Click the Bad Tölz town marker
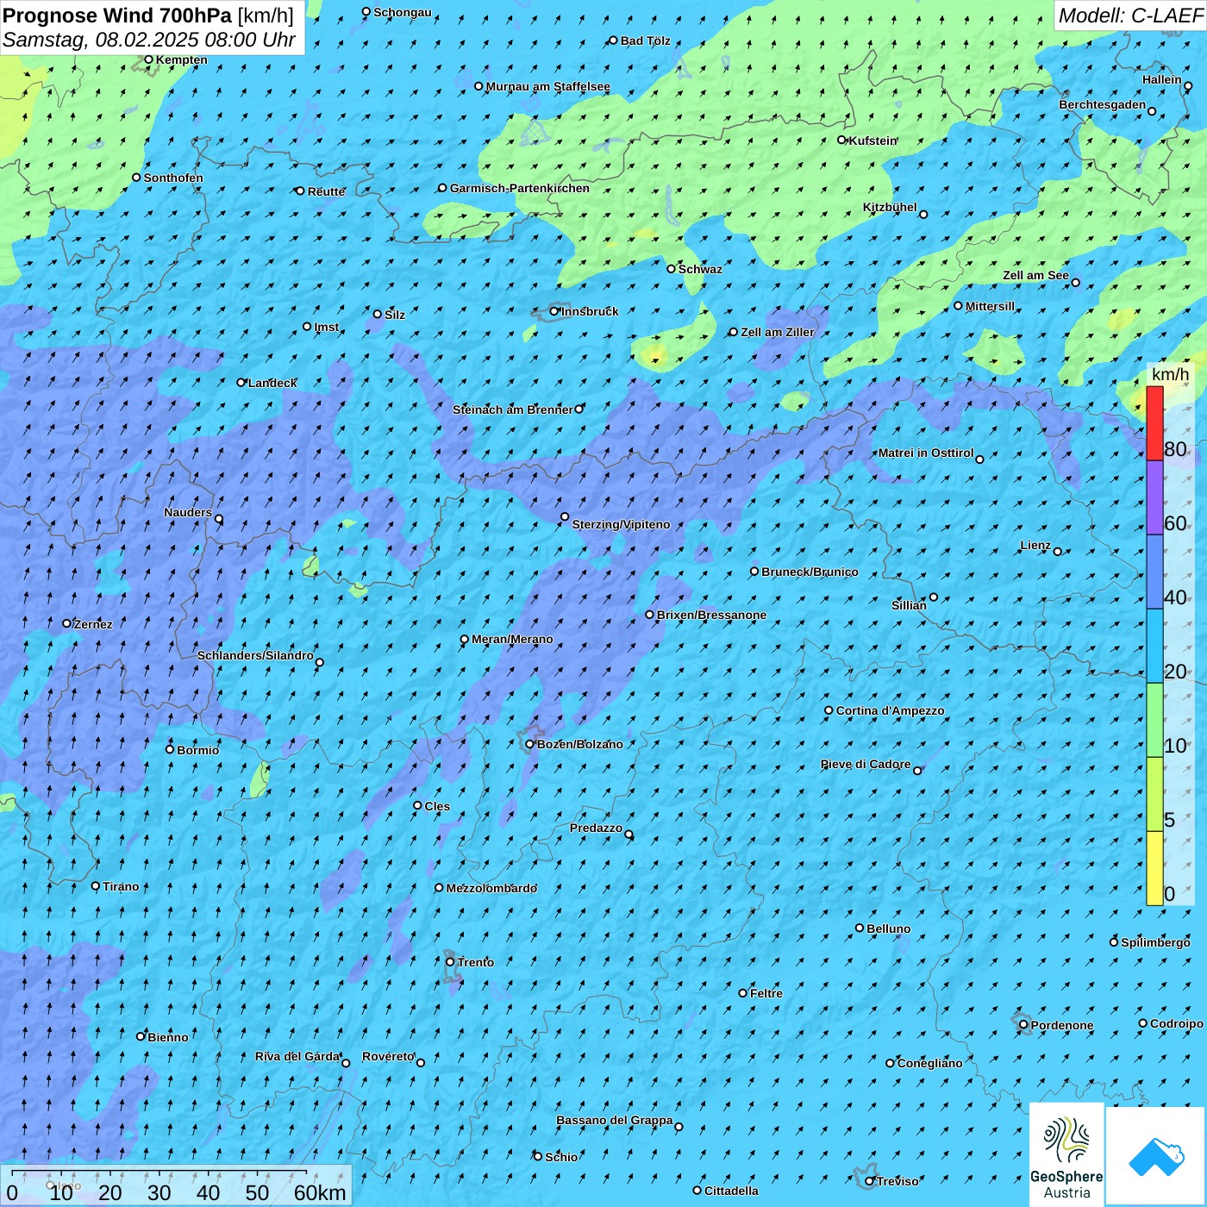1207x1207 pixels. 614,41
